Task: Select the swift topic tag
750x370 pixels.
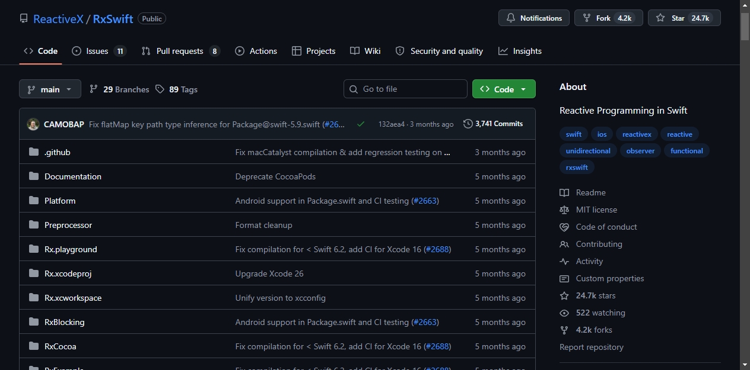Action: tap(574, 134)
